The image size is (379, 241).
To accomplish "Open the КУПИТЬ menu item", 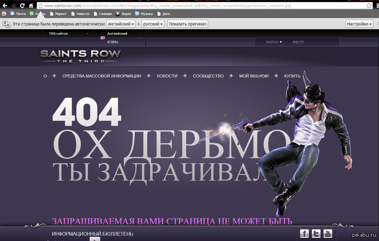I will coord(292,76).
